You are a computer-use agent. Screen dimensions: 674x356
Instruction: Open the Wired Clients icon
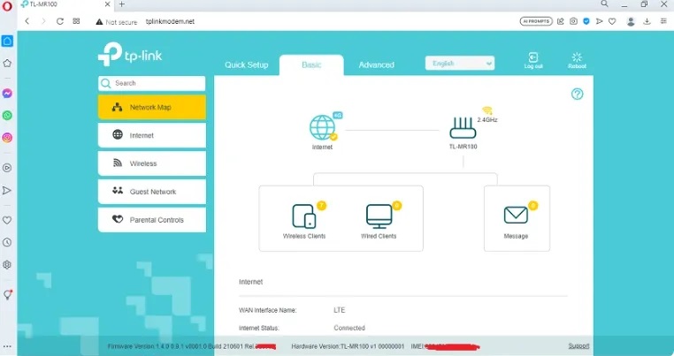pos(379,216)
